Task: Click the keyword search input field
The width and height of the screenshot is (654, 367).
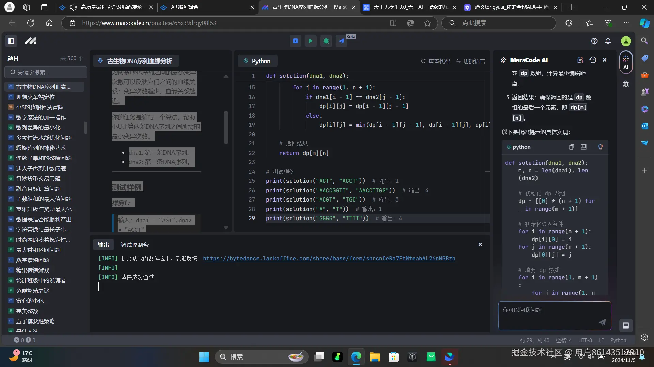Action: click(46, 72)
